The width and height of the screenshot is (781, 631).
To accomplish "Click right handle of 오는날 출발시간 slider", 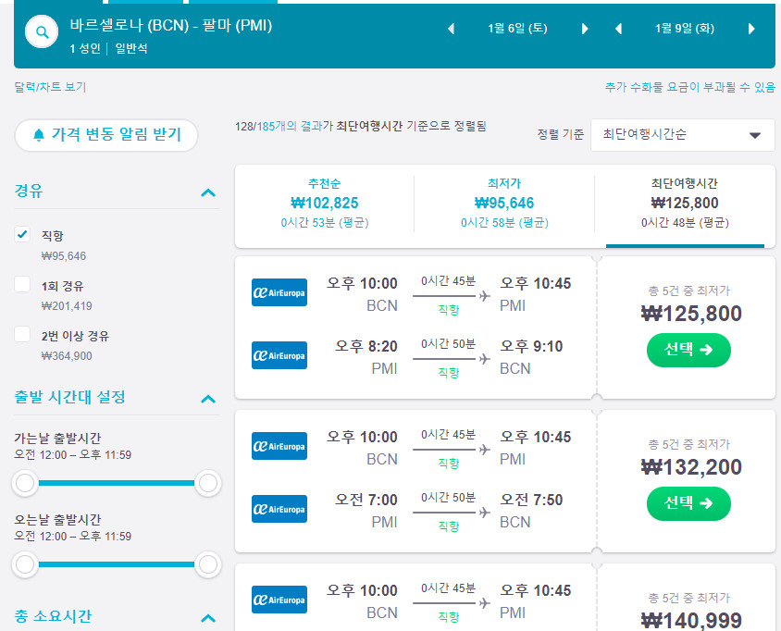I will 207,564.
